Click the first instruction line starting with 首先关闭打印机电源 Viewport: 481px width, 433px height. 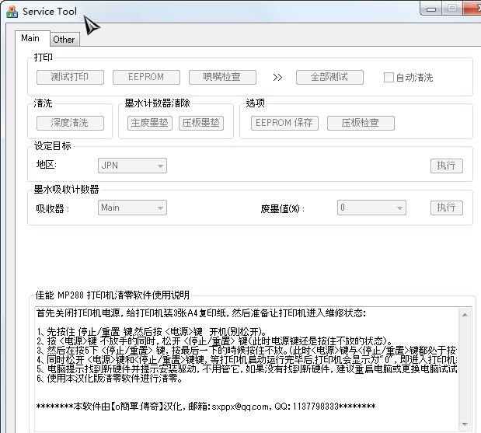click(x=201, y=313)
